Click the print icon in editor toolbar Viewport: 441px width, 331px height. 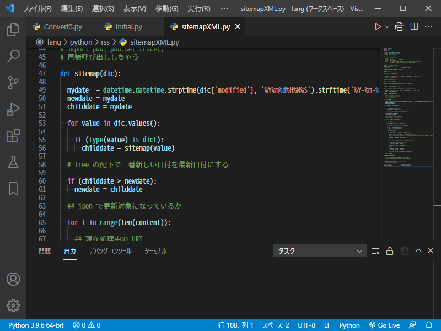pyautogui.click(x=400, y=26)
